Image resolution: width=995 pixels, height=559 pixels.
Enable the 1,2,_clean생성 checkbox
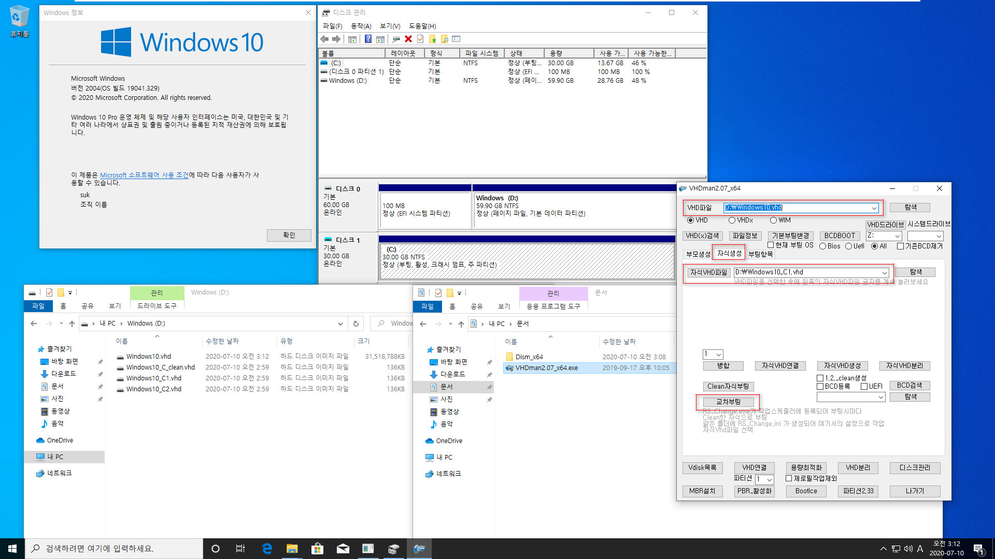point(820,378)
